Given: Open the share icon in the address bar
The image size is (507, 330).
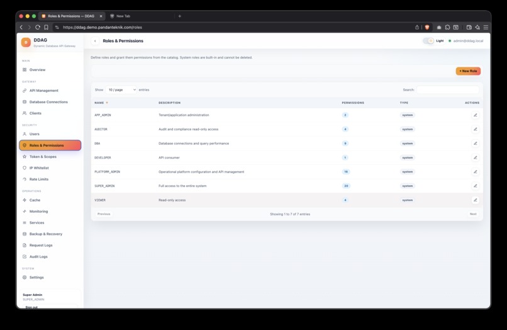Looking at the screenshot, I should [x=417, y=27].
